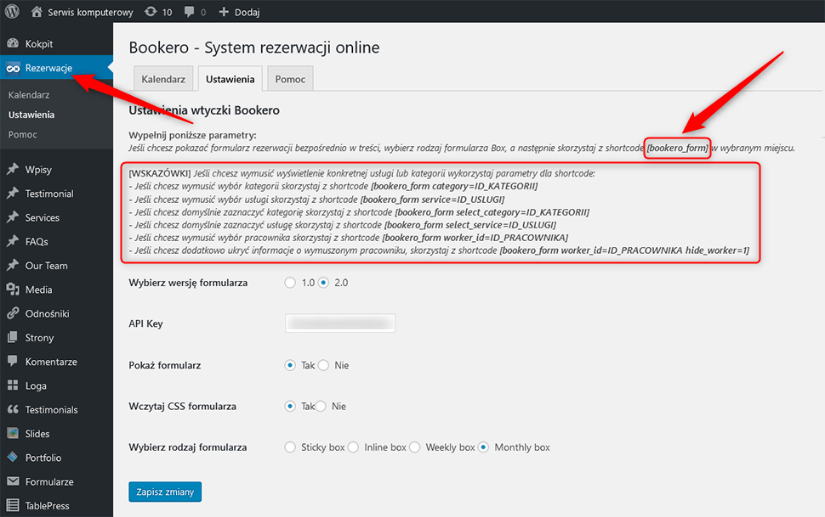
Task: Open the Formularze menu item
Action: coord(56,481)
